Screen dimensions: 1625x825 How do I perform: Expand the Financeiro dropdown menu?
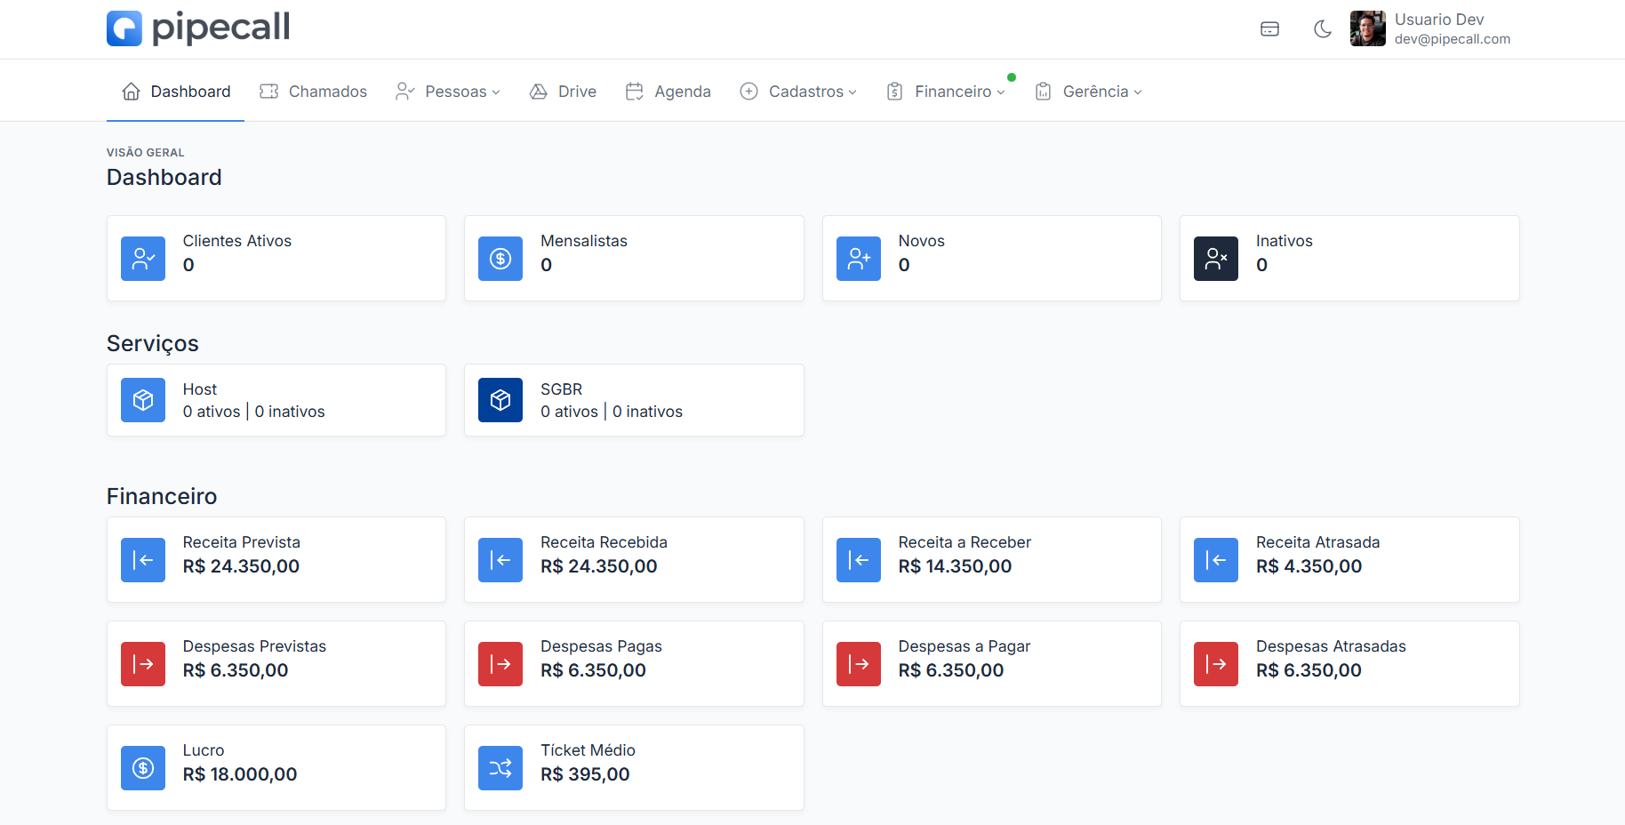tap(946, 92)
